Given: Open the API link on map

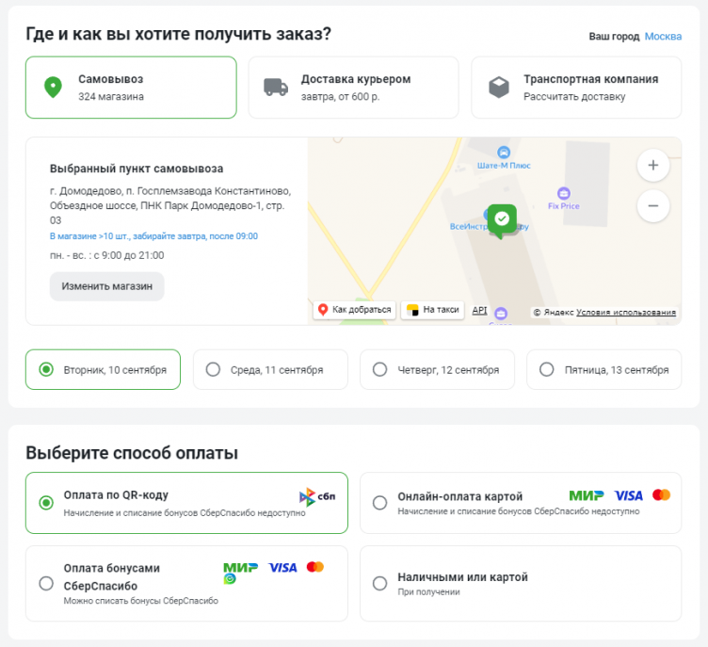Looking at the screenshot, I should pyautogui.click(x=479, y=311).
